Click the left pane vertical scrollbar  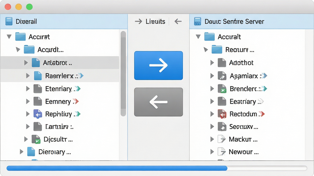pyautogui.click(x=123, y=73)
